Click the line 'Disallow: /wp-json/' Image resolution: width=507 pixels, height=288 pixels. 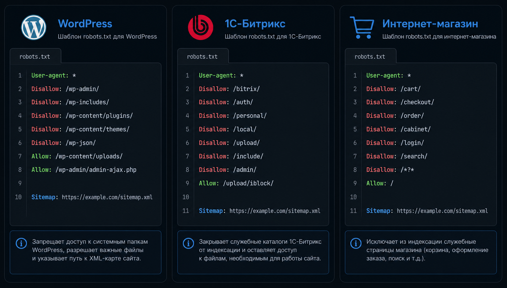pyautogui.click(x=63, y=143)
